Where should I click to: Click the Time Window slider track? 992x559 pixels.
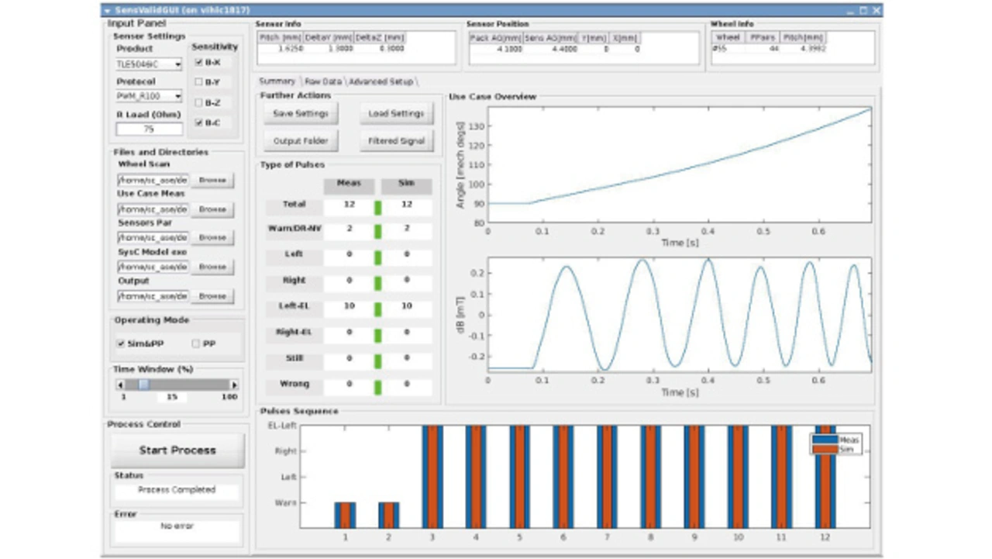pyautogui.click(x=186, y=385)
